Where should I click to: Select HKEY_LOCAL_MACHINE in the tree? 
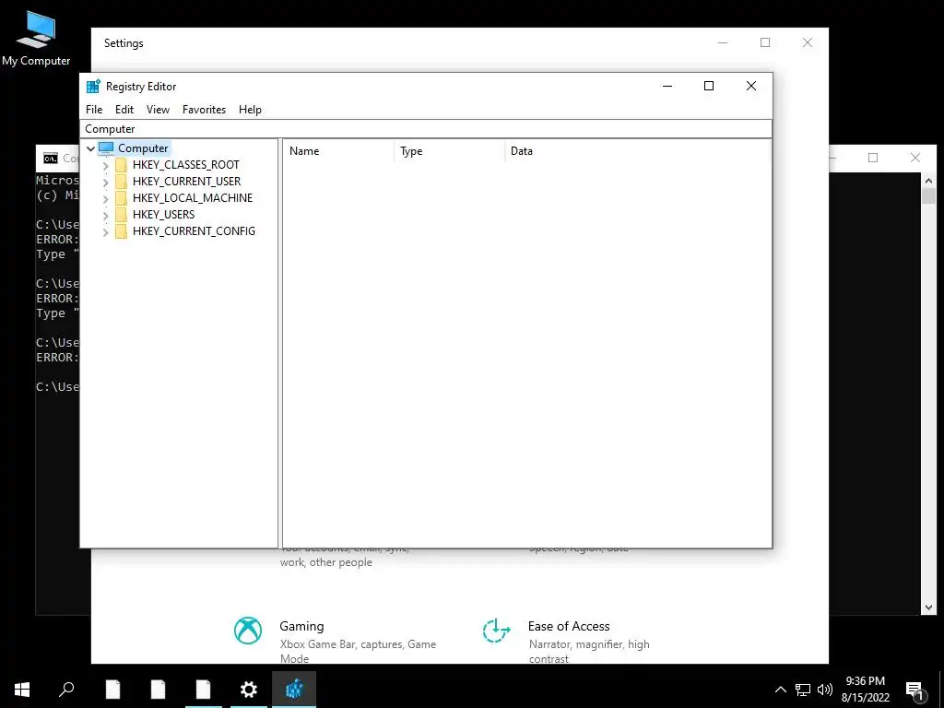tap(193, 198)
